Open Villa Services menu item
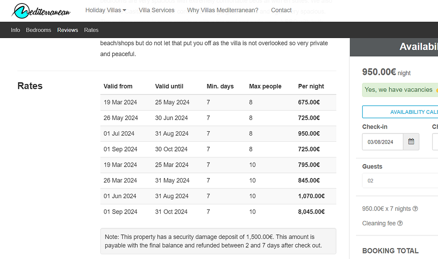The width and height of the screenshot is (438, 259). (156, 10)
